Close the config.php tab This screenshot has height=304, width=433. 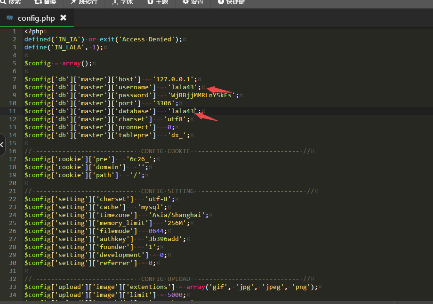(x=63, y=18)
